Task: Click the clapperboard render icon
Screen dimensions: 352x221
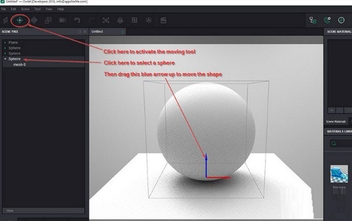Action: [164, 20]
